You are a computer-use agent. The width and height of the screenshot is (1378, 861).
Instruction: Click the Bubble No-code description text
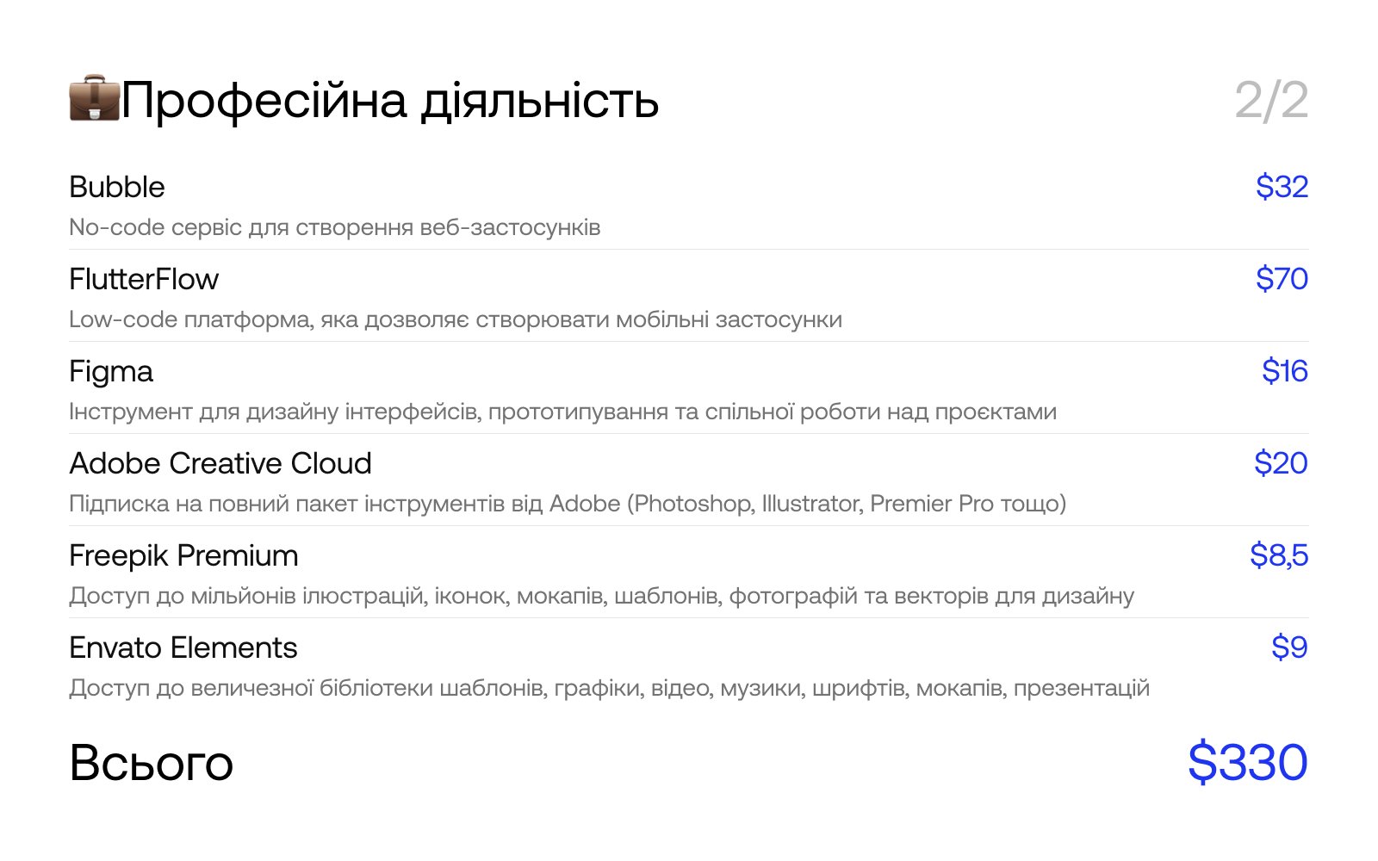point(335,227)
